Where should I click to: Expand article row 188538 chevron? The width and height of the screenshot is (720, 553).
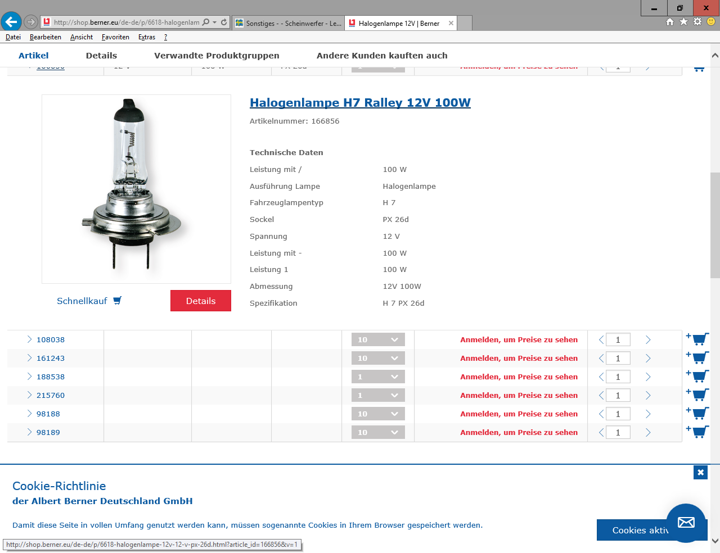click(29, 376)
